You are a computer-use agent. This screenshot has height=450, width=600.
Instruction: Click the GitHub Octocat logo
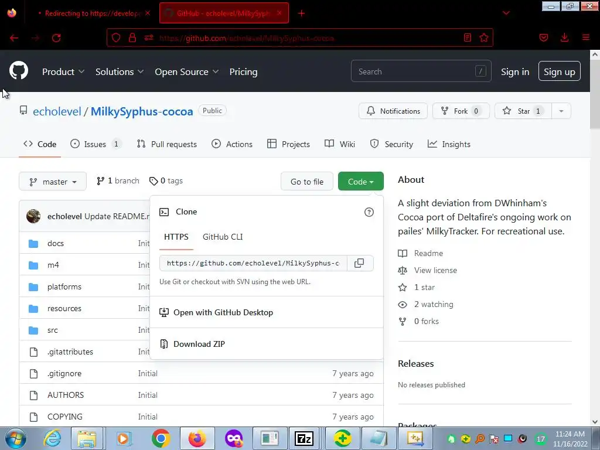pos(19,71)
